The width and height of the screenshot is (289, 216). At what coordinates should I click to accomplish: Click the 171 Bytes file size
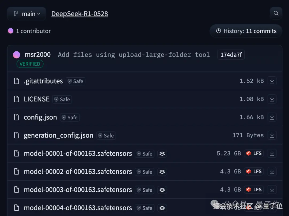pos(248,135)
